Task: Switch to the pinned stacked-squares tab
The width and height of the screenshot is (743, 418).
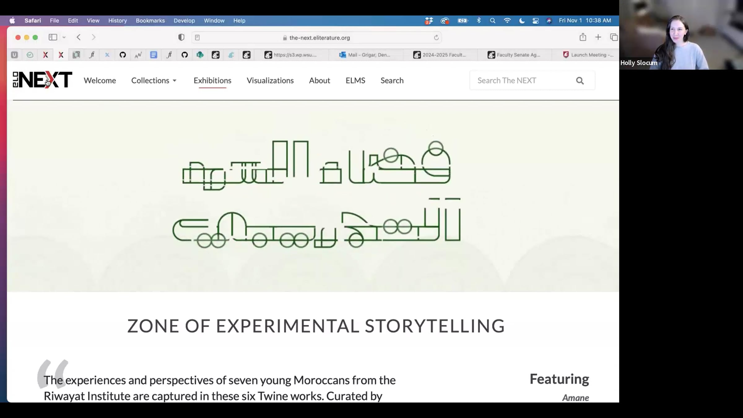Action: click(x=76, y=55)
